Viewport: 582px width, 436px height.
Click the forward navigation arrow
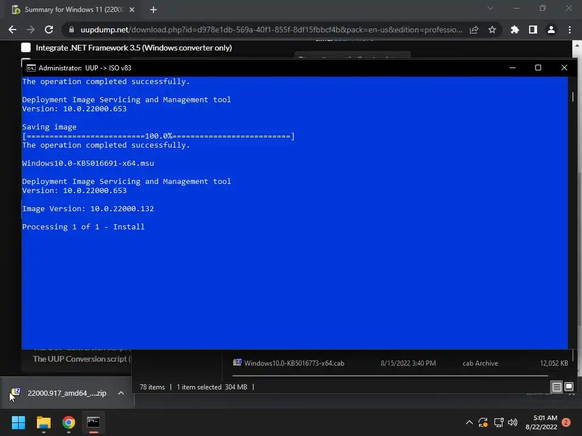point(31,30)
